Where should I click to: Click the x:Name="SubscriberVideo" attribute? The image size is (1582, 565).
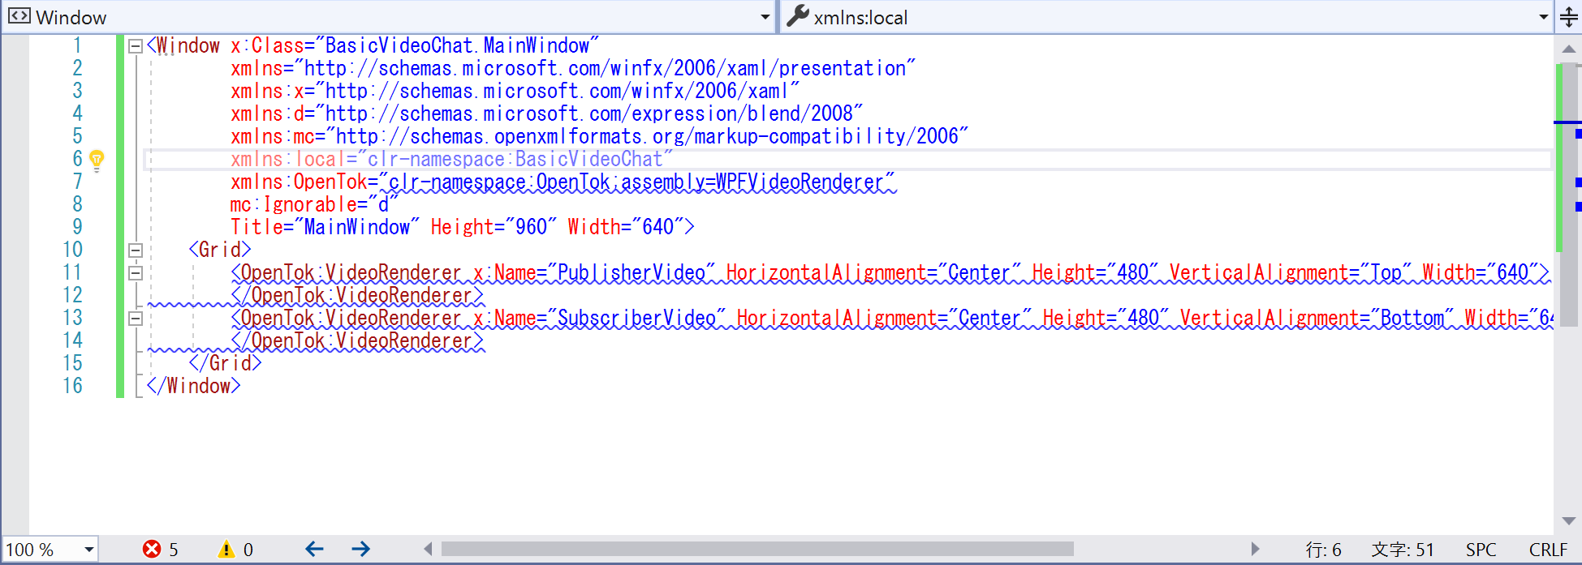coord(599,319)
